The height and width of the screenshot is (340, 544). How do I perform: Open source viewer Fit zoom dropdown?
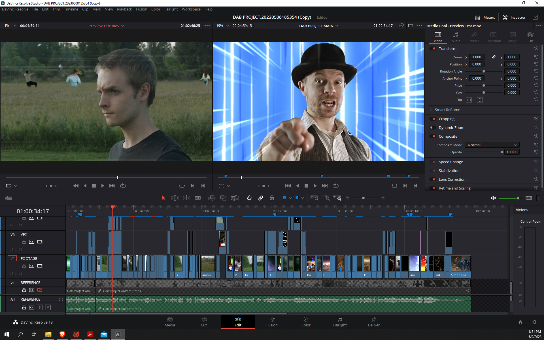pyautogui.click(x=11, y=26)
